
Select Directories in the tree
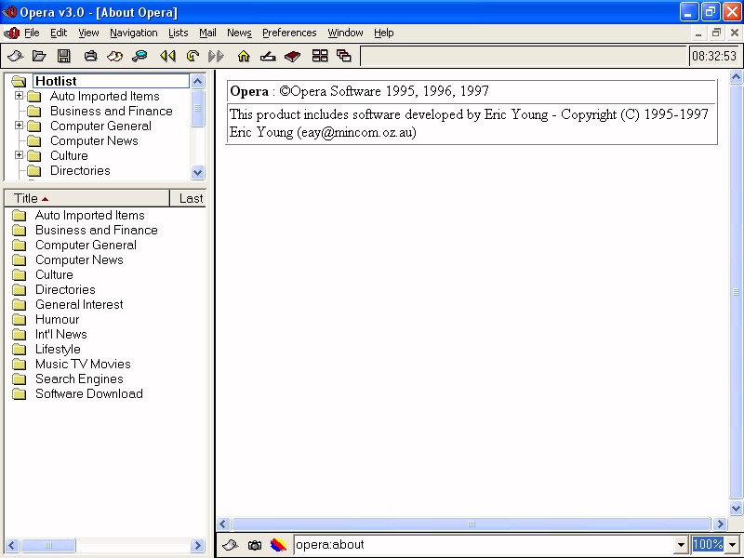(80, 170)
